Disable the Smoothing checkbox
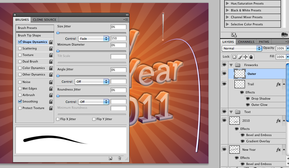Screen dimensions: 289x168 point(20,101)
